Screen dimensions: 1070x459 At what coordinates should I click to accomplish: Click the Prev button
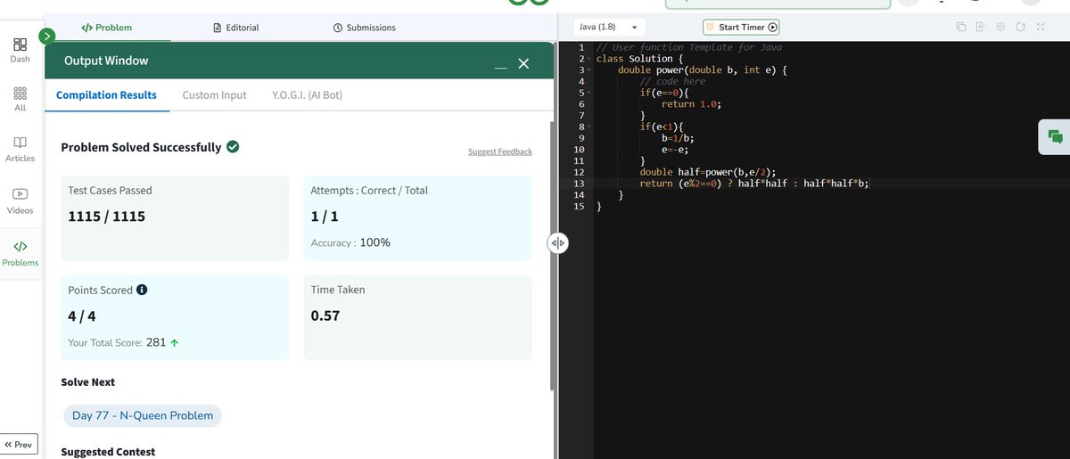[x=19, y=444]
